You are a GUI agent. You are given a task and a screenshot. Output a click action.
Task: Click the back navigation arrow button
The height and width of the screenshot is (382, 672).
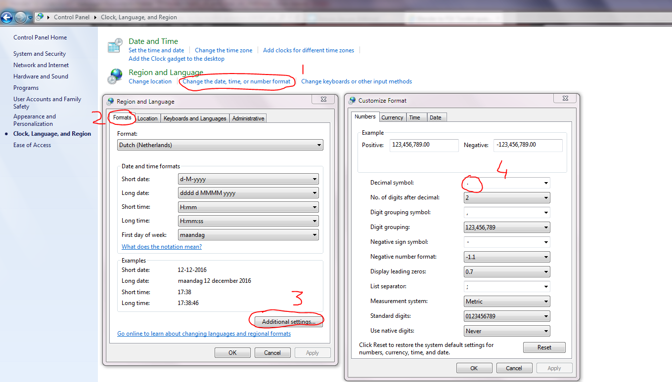coord(7,18)
